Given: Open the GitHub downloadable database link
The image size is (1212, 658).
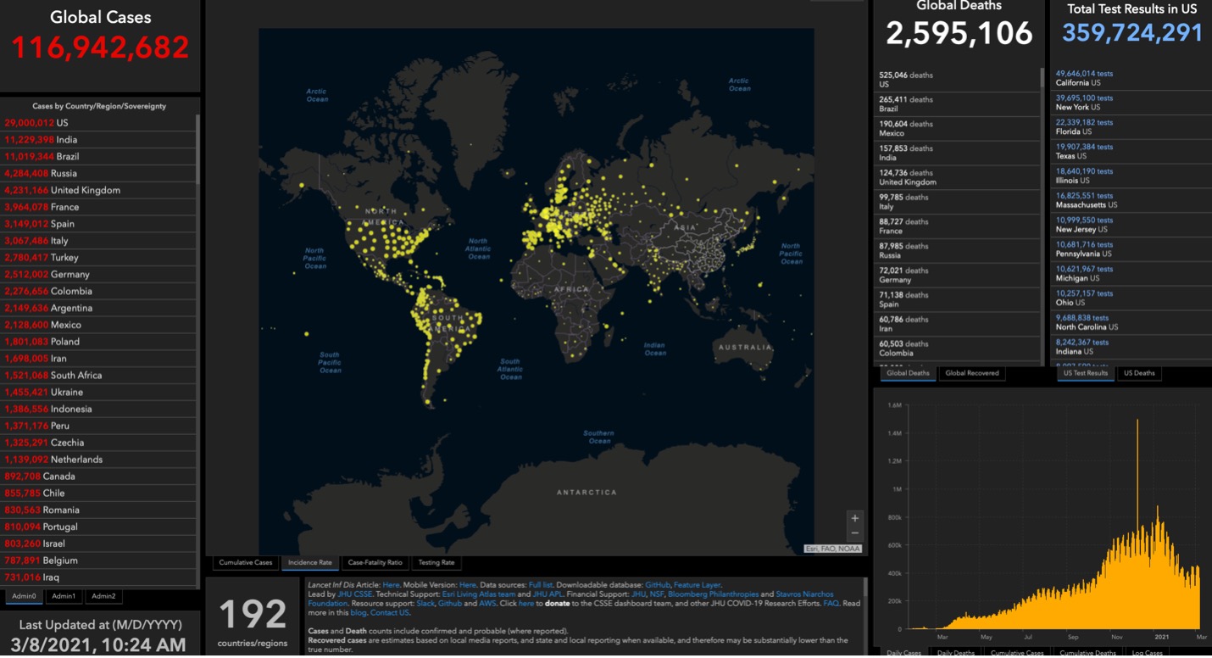Looking at the screenshot, I should coord(658,583).
